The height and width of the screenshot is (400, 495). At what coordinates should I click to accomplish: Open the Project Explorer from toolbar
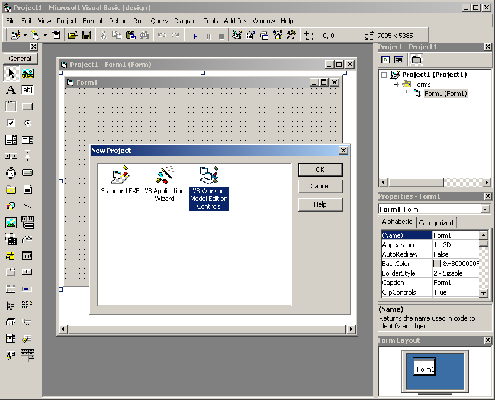pyautogui.click(x=237, y=35)
